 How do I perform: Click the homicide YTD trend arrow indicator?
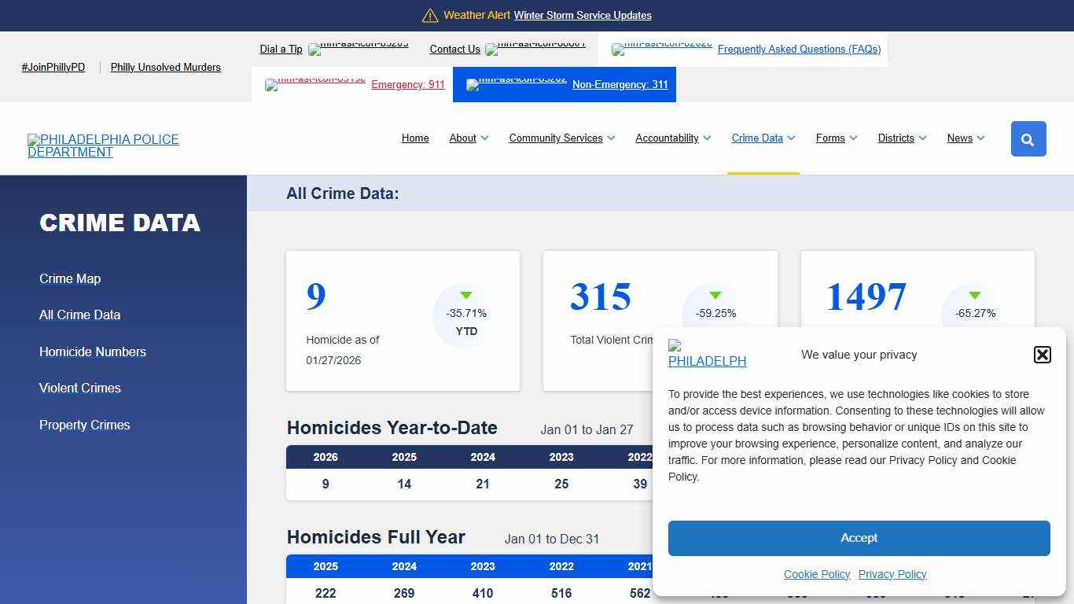465,296
